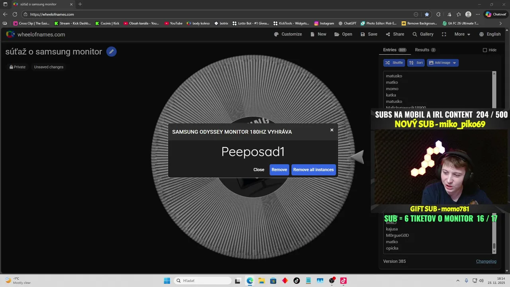Open the black TikTok icon in taskbar
Screen dimensions: 510x287
[x=296, y=281]
